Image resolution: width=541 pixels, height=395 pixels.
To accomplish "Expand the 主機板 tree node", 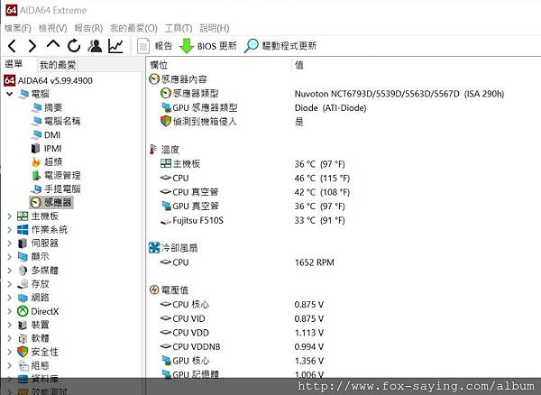I will click(9, 216).
